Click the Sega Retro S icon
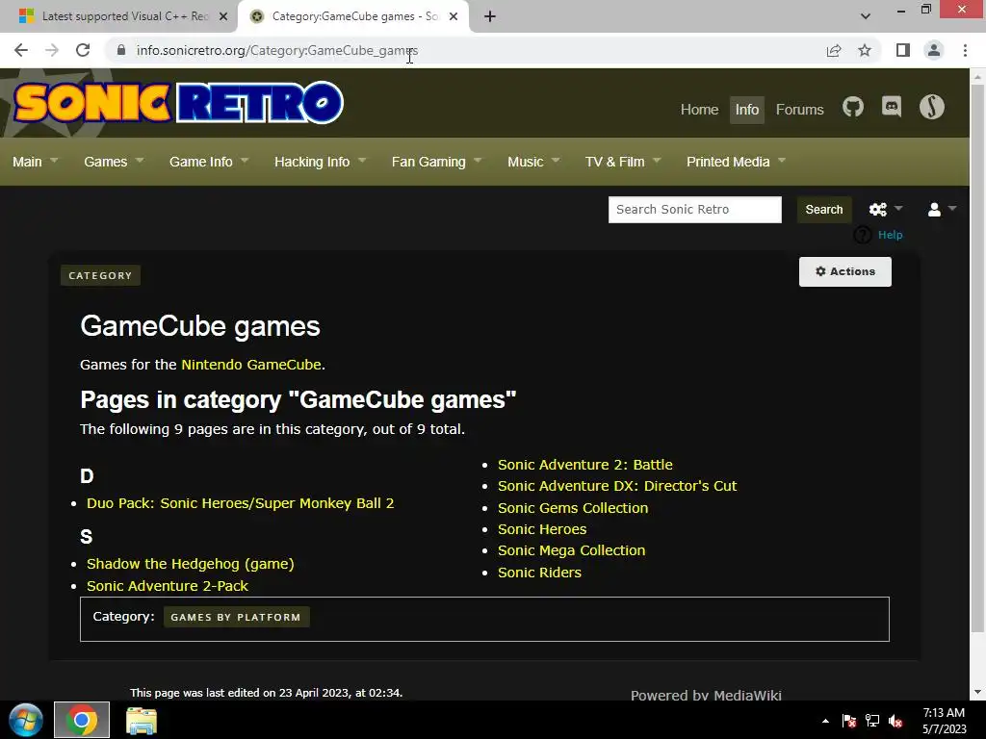Image resolution: width=986 pixels, height=739 pixels. pos(931,107)
